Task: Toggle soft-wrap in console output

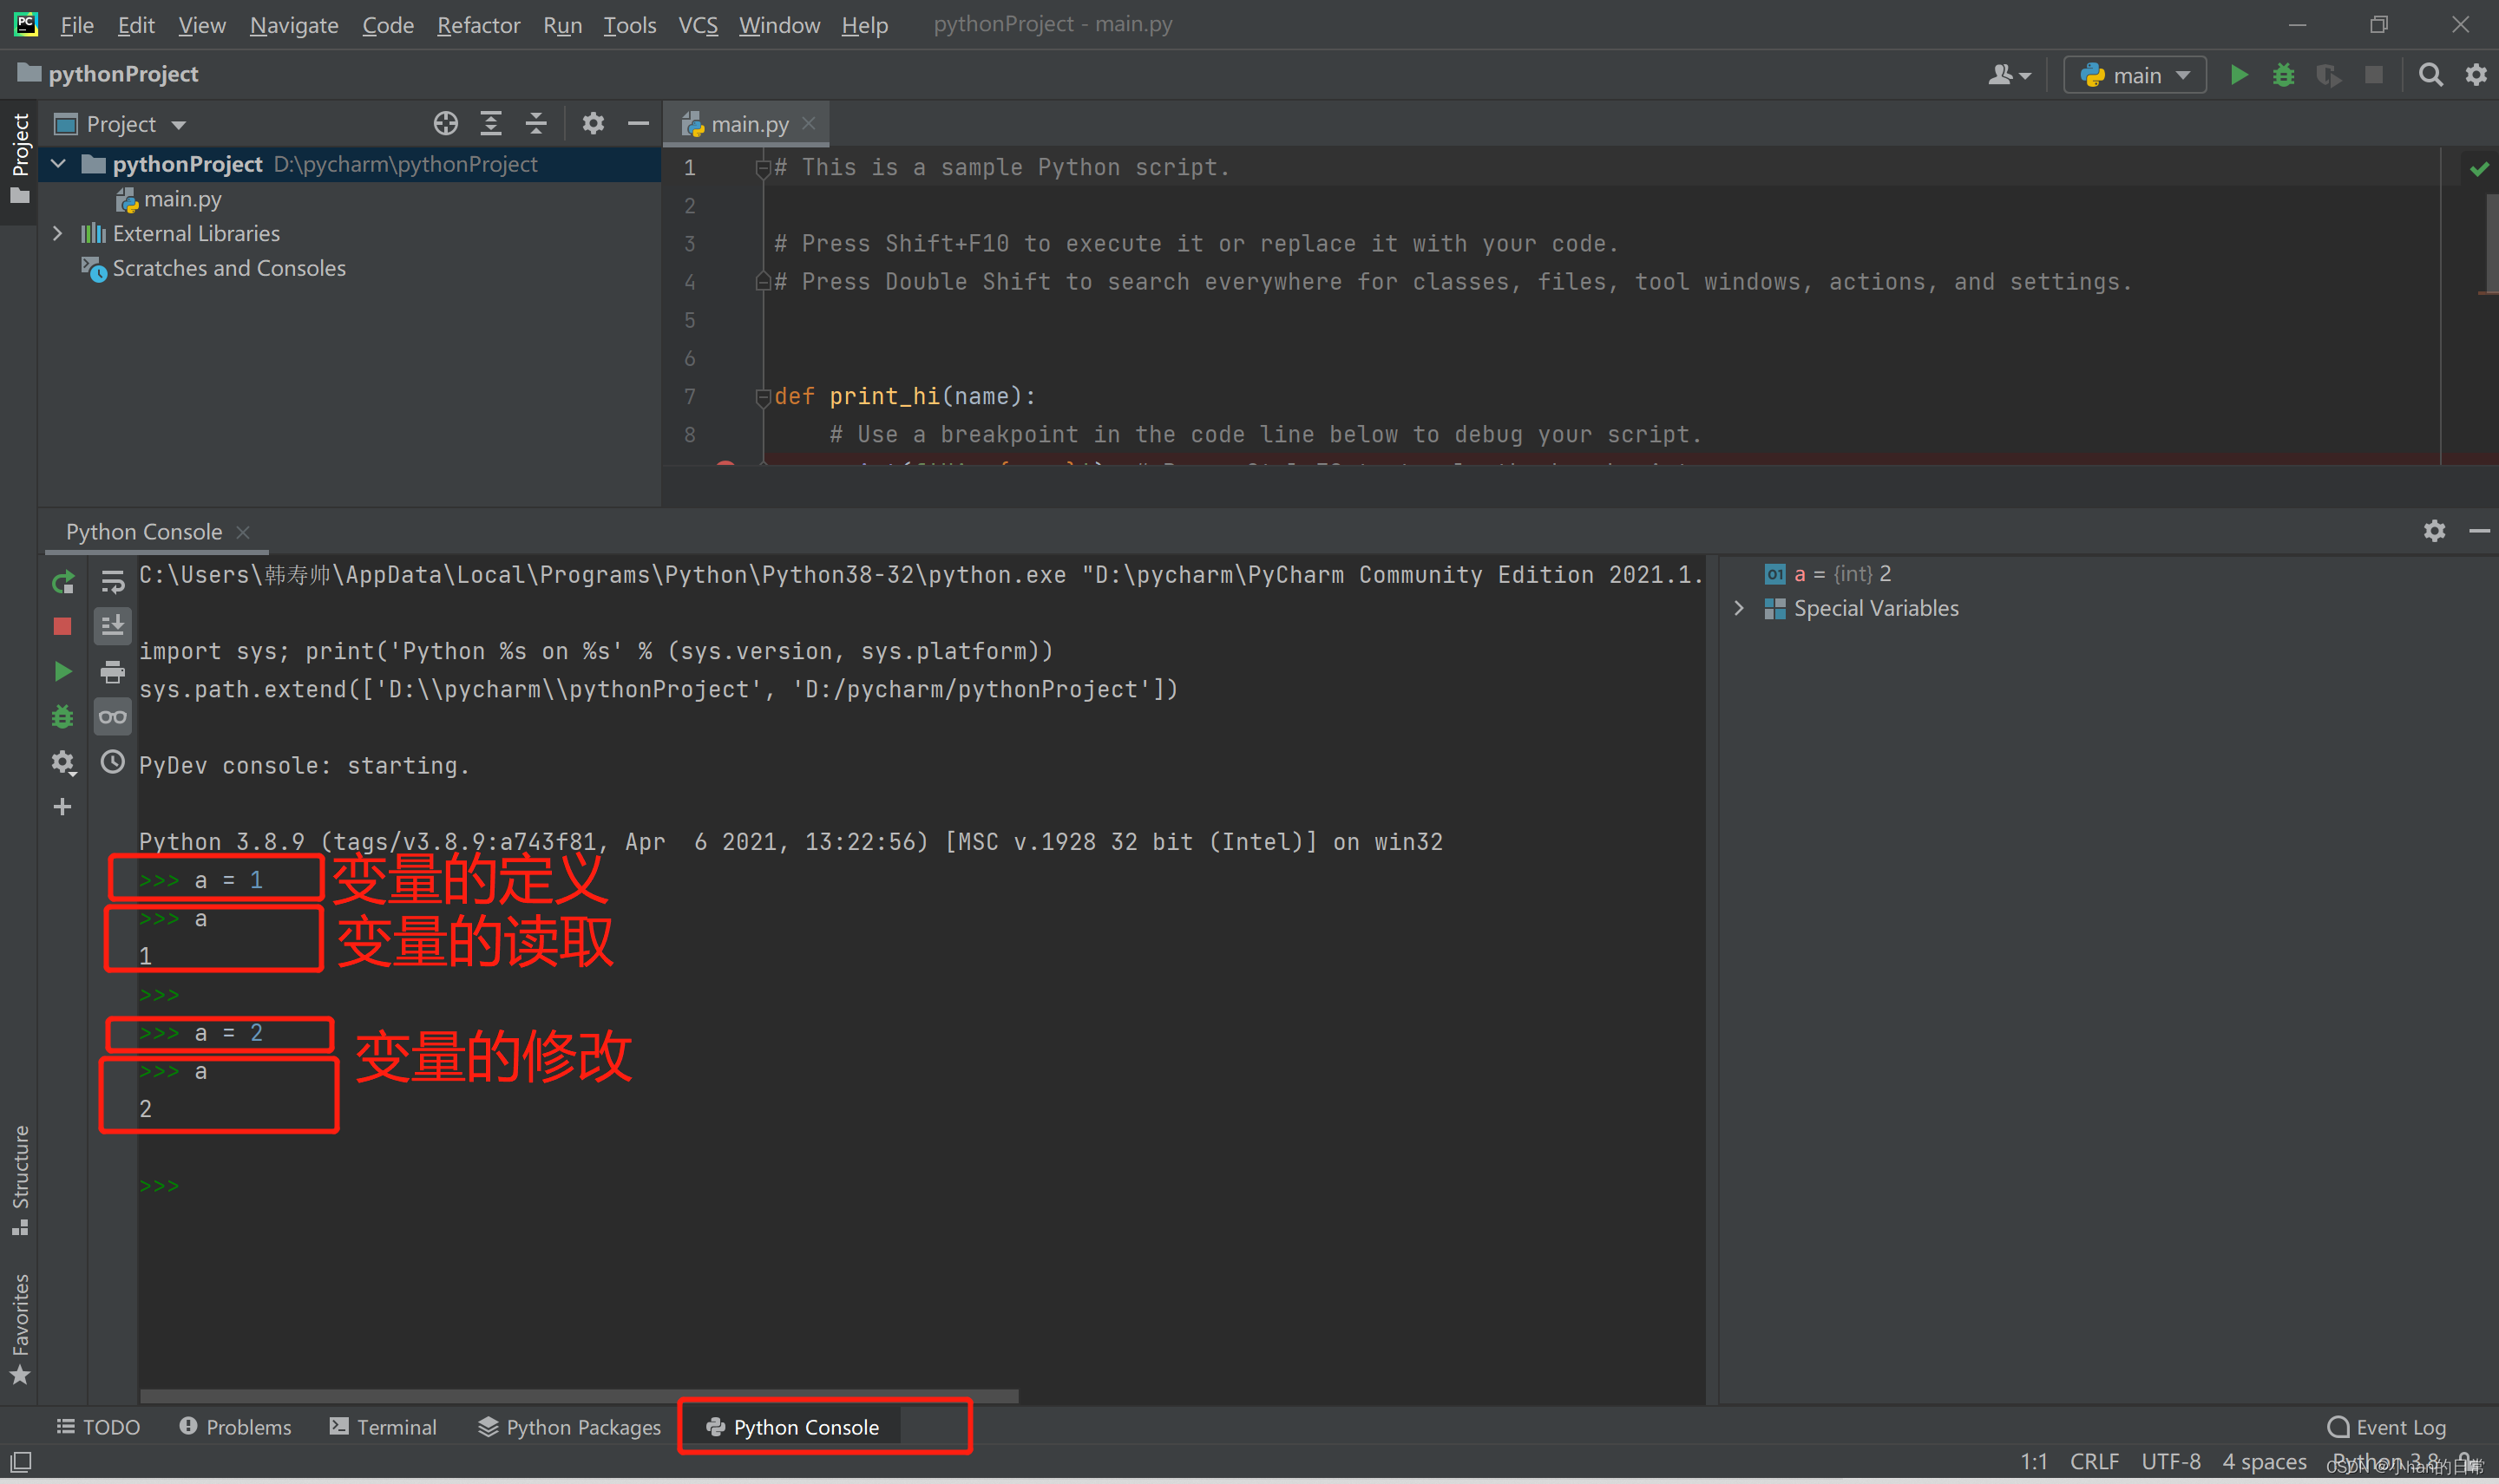Action: click(x=112, y=581)
